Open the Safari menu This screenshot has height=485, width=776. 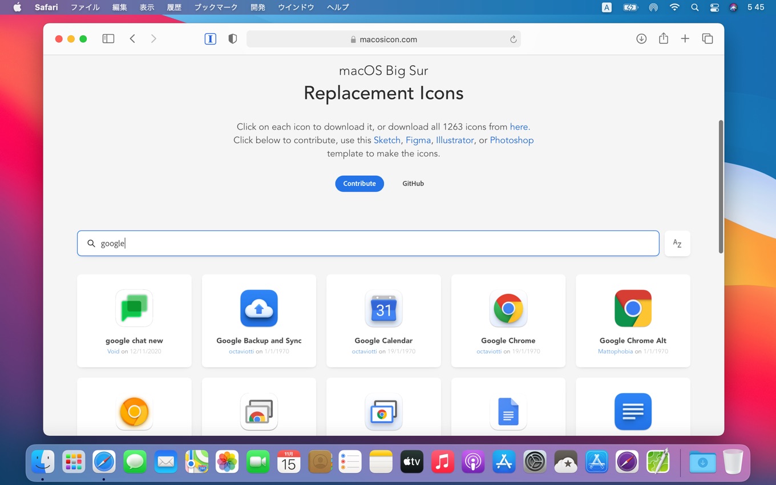[46, 7]
